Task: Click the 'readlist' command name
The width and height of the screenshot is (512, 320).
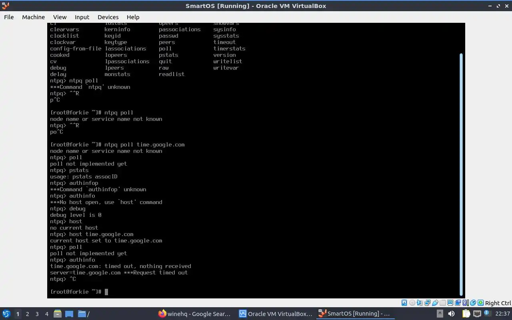Action: [x=172, y=74]
